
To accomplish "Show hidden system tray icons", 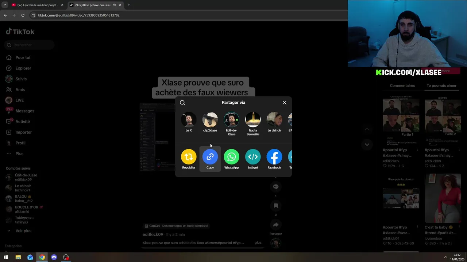I will (445, 257).
